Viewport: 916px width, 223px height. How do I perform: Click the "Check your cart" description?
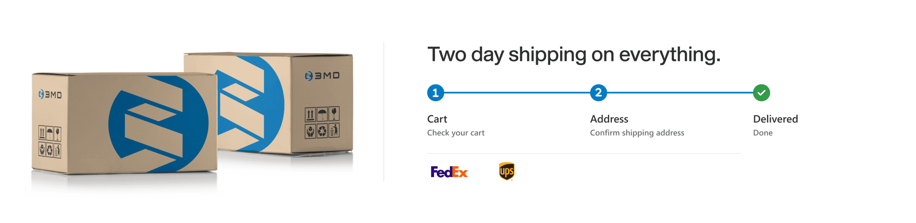pyautogui.click(x=455, y=133)
